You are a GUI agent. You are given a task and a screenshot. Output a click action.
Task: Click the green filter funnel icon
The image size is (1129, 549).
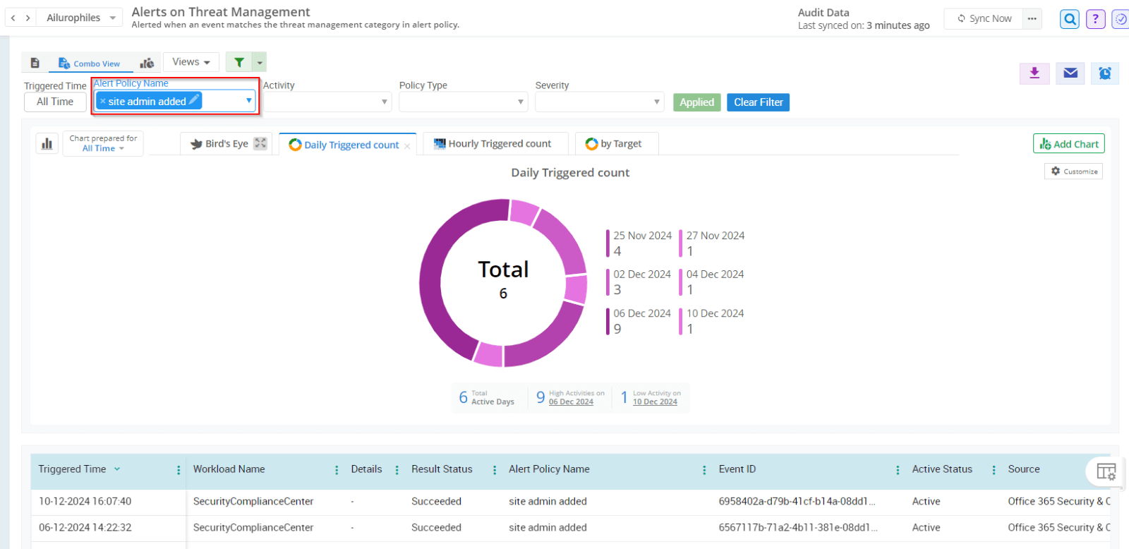click(x=239, y=62)
